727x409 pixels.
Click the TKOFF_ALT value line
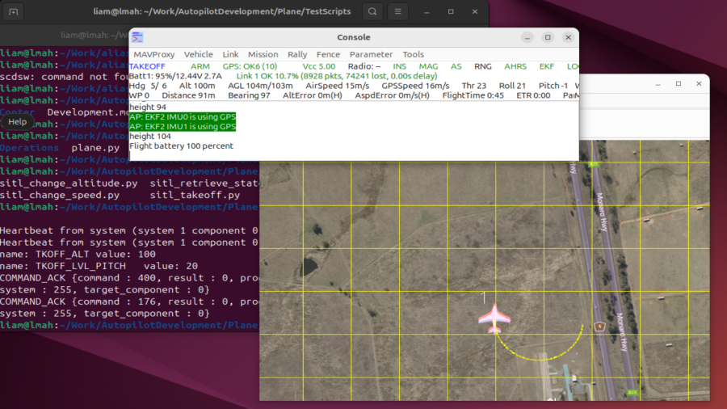coord(78,254)
